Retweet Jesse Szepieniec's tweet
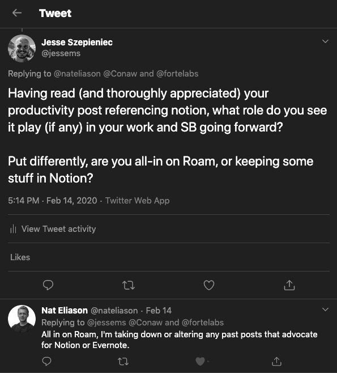Viewport: 337px width, 373px height. pyautogui.click(x=129, y=285)
